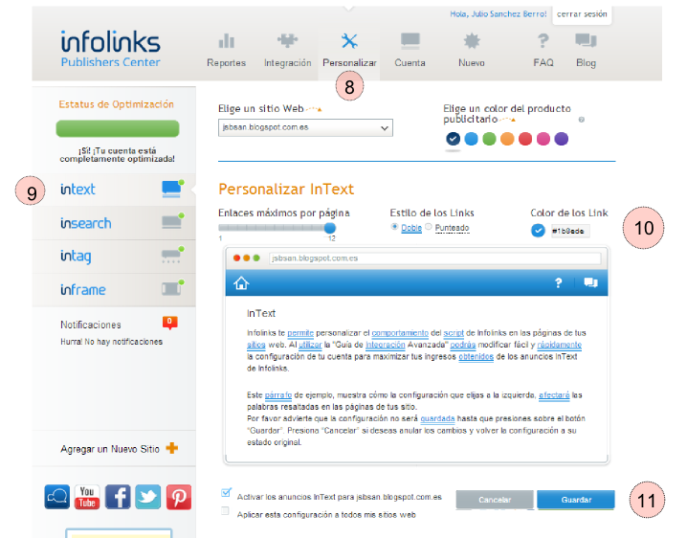Choose the purple product color

[562, 139]
